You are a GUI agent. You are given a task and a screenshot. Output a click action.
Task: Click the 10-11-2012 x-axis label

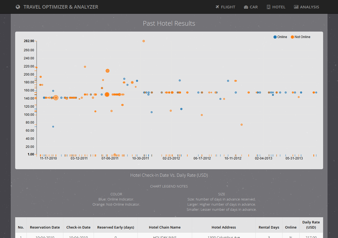(x=233, y=158)
